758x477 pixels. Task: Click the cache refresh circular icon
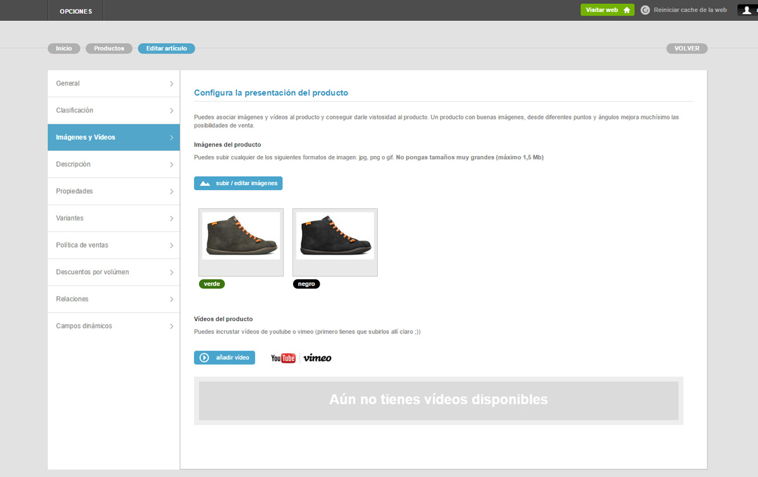(x=645, y=10)
